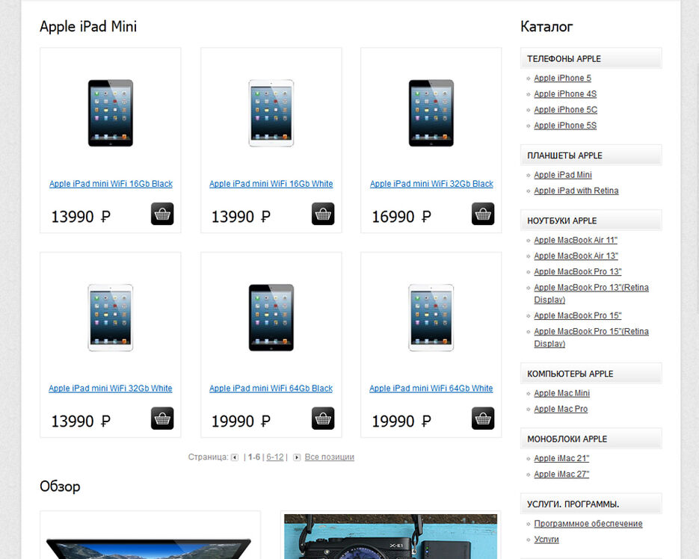Open Apple iPad mini WiFi 32Gb Black title link
699x559 pixels.
tap(431, 184)
